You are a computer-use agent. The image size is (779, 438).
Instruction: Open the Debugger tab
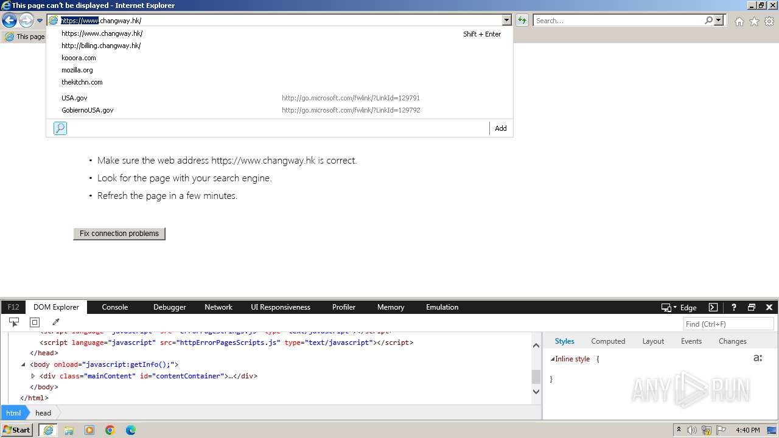(x=170, y=307)
